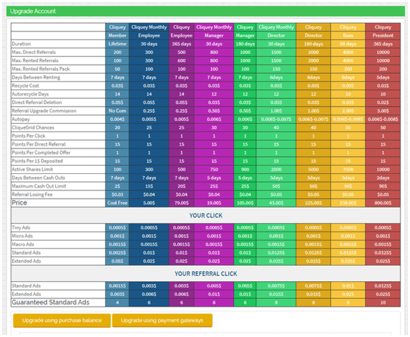Screen dimensions: 410x337
Task: Click Max. Rented Referrals Pack label
Action: click(40, 69)
